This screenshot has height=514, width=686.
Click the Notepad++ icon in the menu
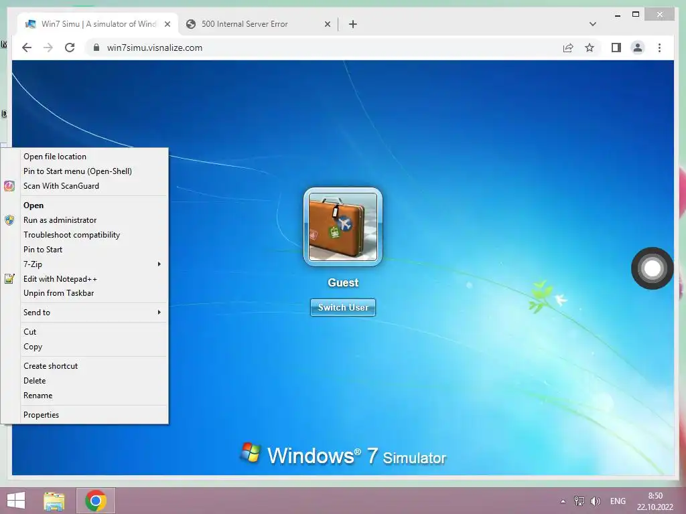pos(9,278)
